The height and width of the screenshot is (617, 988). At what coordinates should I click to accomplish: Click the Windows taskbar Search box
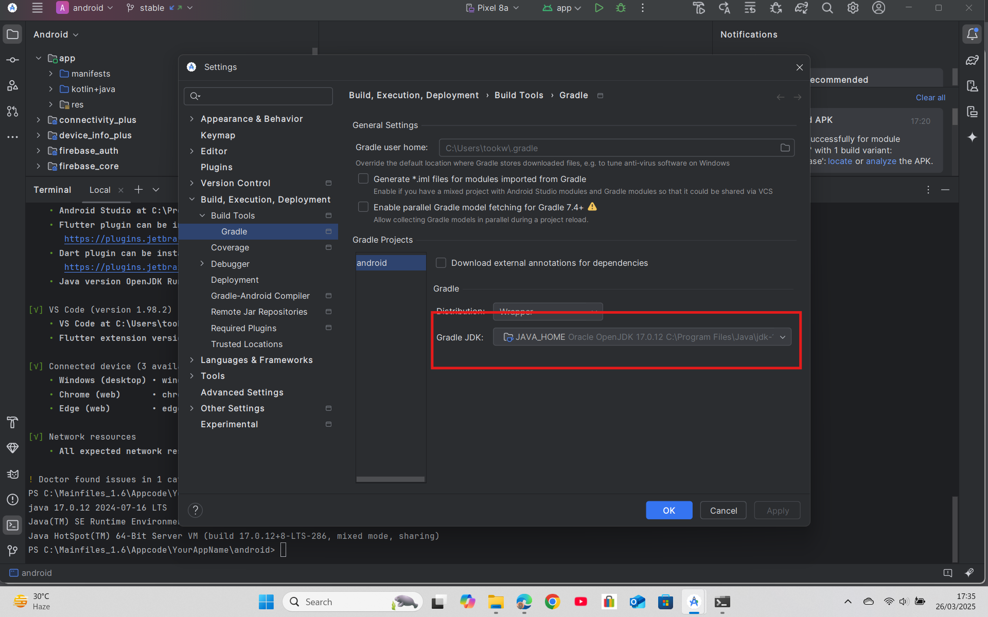pyautogui.click(x=352, y=602)
